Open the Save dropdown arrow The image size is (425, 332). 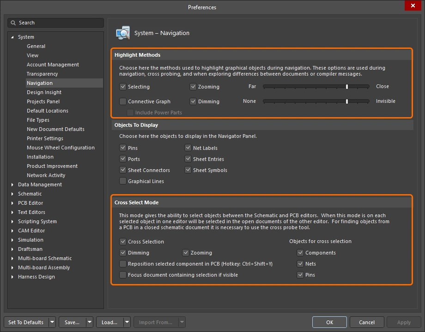(90, 322)
